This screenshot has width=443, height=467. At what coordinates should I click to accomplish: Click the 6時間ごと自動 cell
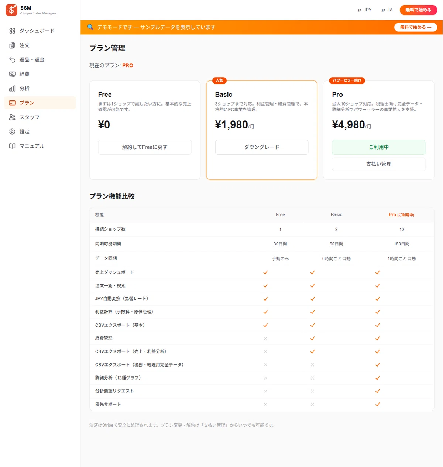coord(336,259)
